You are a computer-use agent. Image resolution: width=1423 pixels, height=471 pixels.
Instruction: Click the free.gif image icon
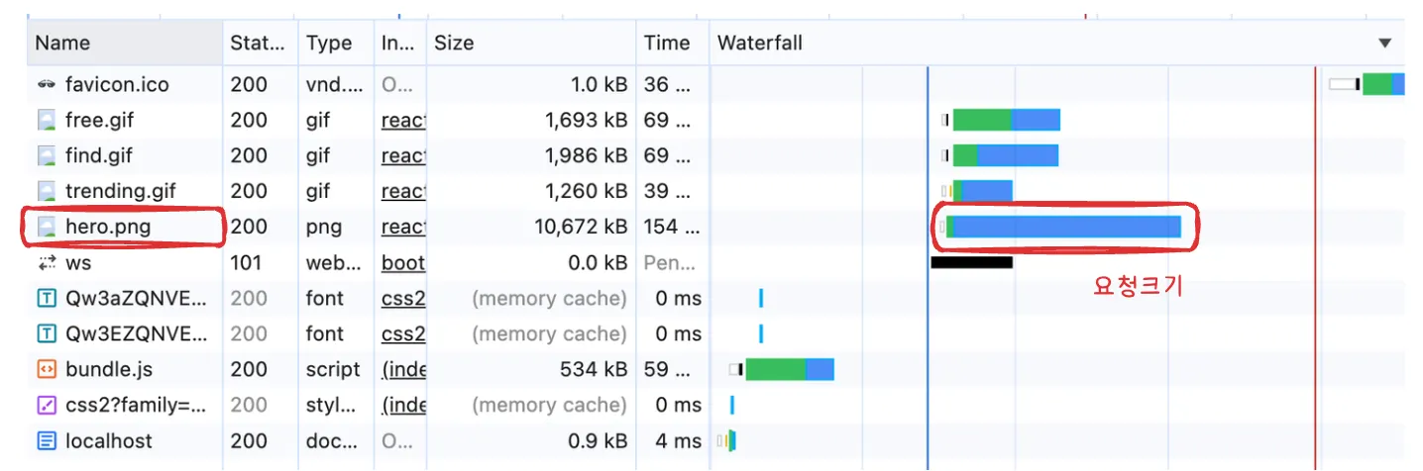pyautogui.click(x=47, y=121)
